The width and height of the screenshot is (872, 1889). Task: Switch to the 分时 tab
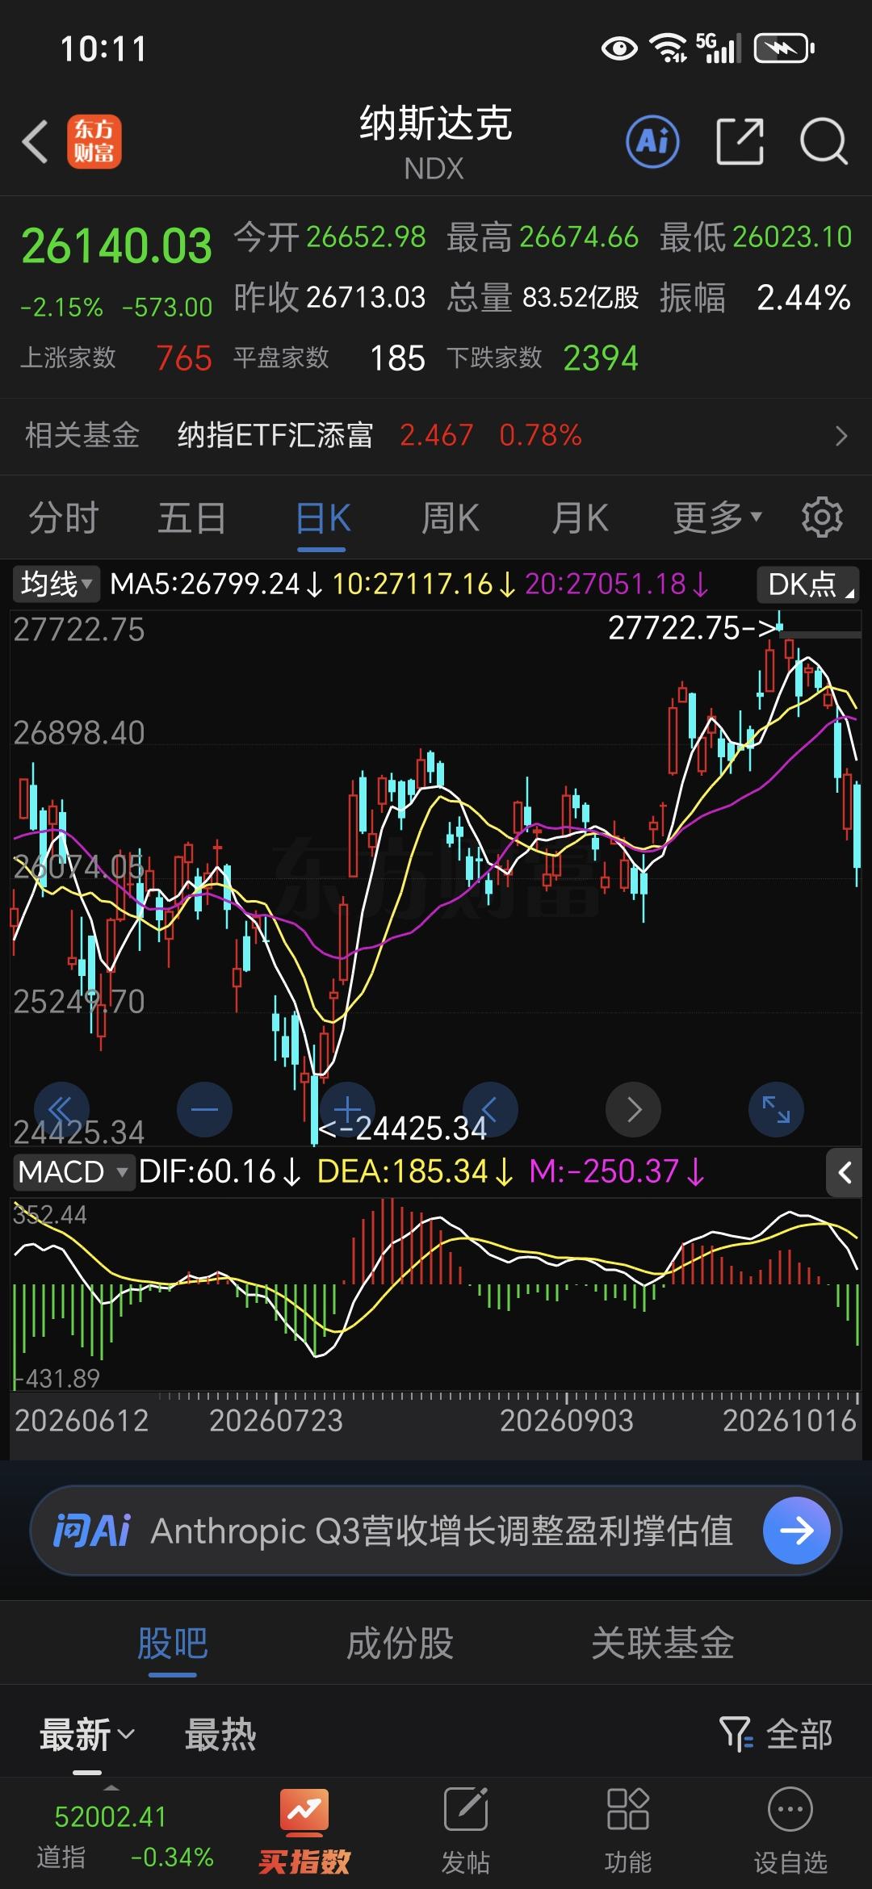click(x=64, y=517)
